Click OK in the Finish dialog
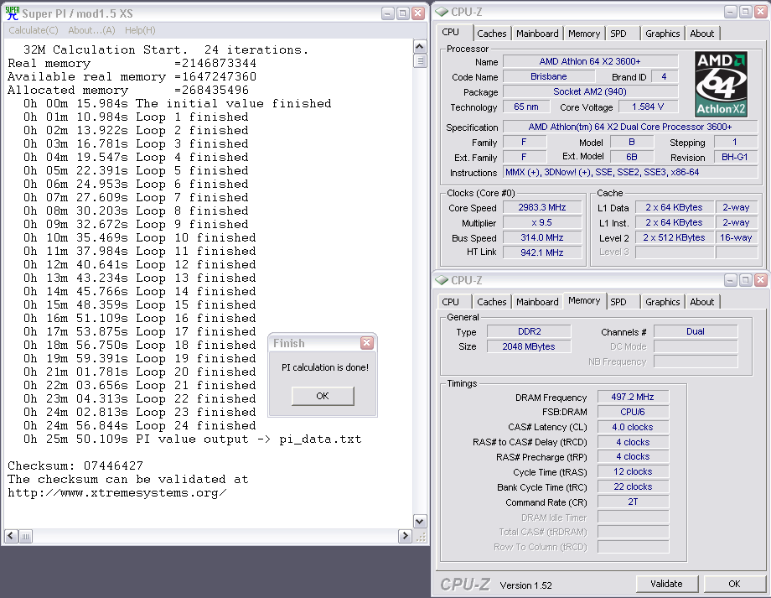 pyautogui.click(x=323, y=396)
